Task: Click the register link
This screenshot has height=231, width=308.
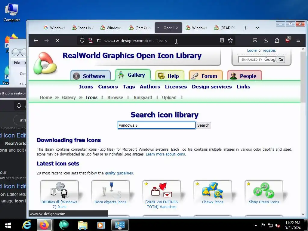Action: pyautogui.click(x=269, y=51)
